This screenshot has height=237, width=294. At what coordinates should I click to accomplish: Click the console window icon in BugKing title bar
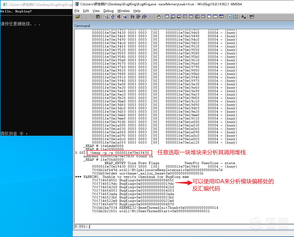5,4
